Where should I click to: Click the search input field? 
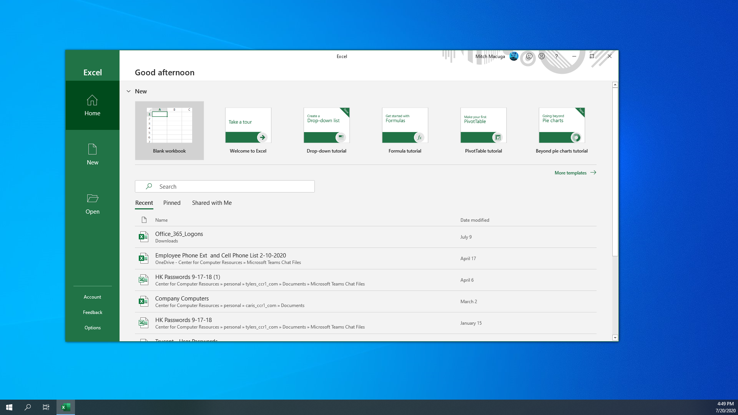click(224, 186)
